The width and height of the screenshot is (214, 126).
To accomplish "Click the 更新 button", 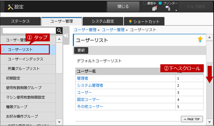I will [81, 50].
